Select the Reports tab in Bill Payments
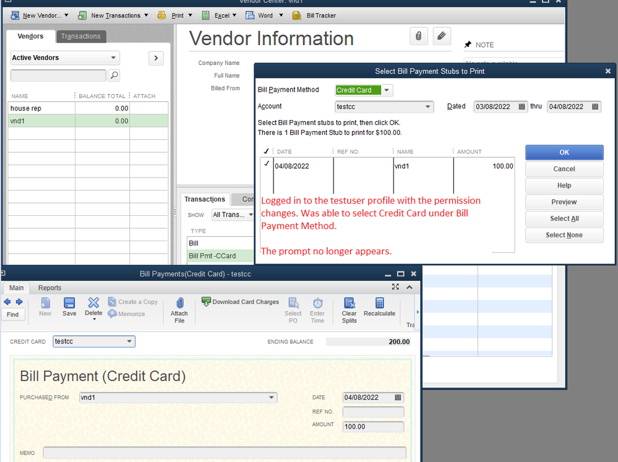 (49, 288)
